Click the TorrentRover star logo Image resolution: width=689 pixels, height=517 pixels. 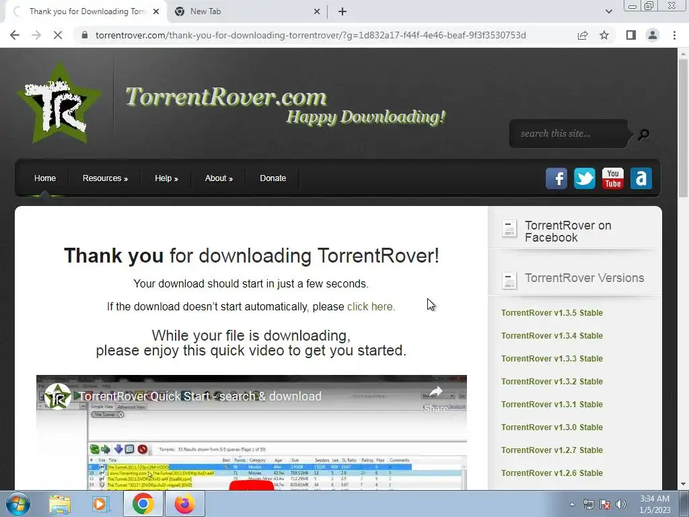tap(60, 103)
